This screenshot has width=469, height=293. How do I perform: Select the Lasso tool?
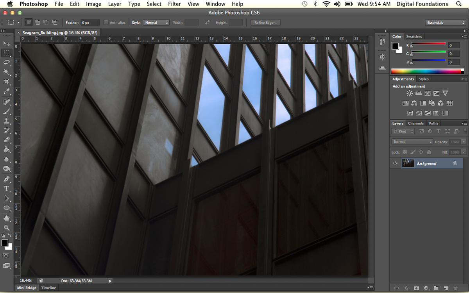7,63
